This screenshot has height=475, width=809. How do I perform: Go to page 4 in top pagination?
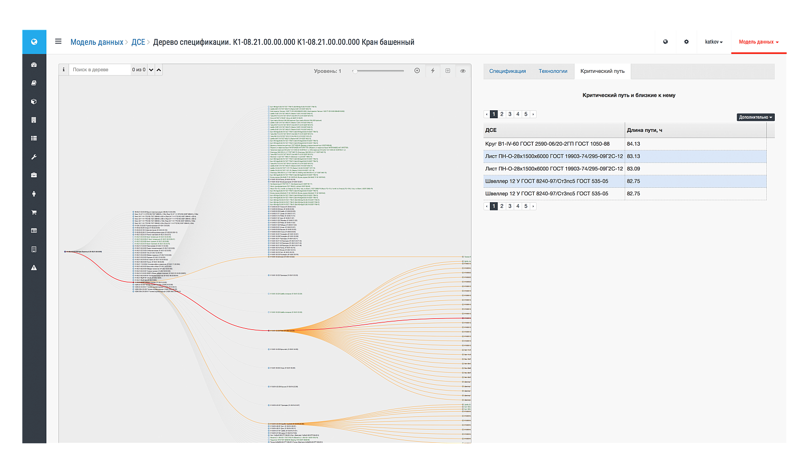pyautogui.click(x=517, y=114)
